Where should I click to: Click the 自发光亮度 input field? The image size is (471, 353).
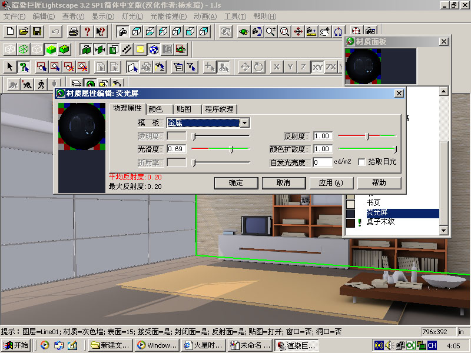point(322,162)
